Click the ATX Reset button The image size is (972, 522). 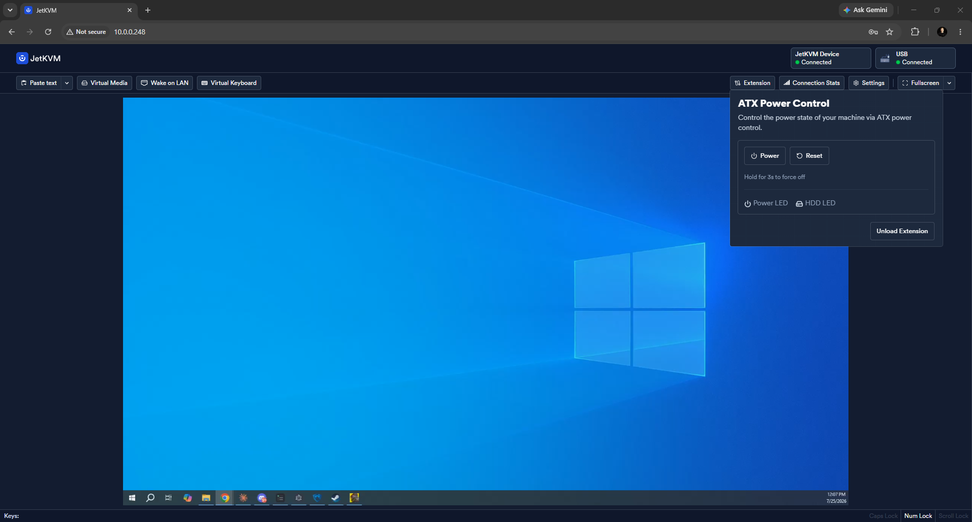point(809,156)
